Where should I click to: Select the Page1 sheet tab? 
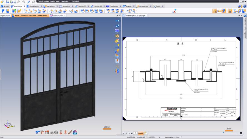[141, 133]
